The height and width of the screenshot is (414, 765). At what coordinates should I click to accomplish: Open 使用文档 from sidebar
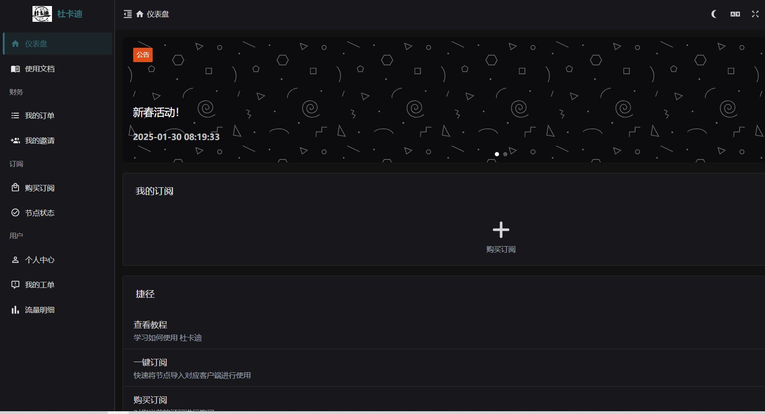[x=58, y=69]
